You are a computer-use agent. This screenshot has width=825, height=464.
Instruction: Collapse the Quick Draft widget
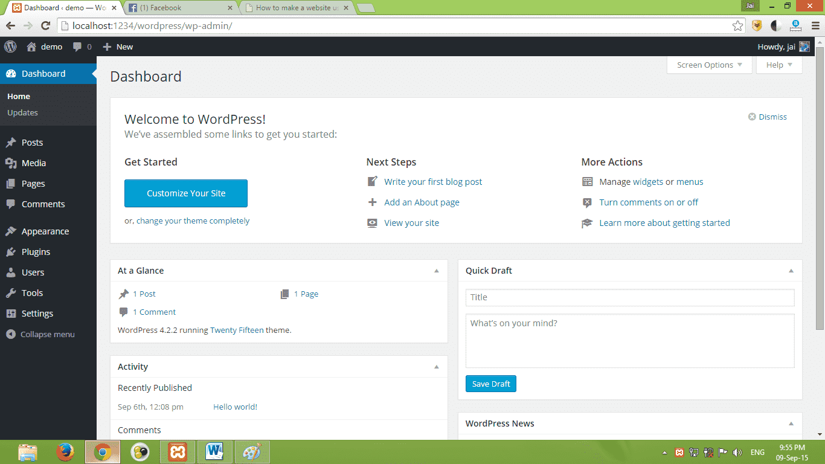tap(791, 271)
